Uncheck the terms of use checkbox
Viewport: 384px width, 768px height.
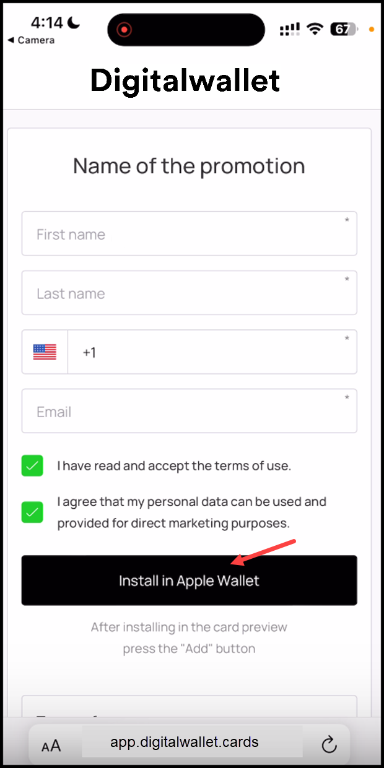coord(32,465)
